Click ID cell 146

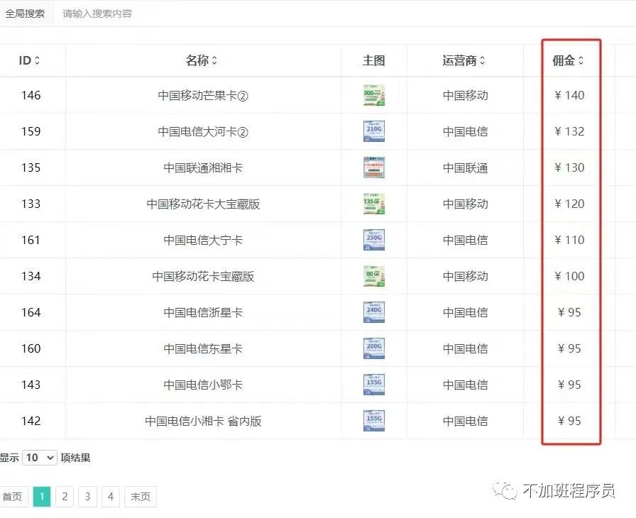point(31,95)
